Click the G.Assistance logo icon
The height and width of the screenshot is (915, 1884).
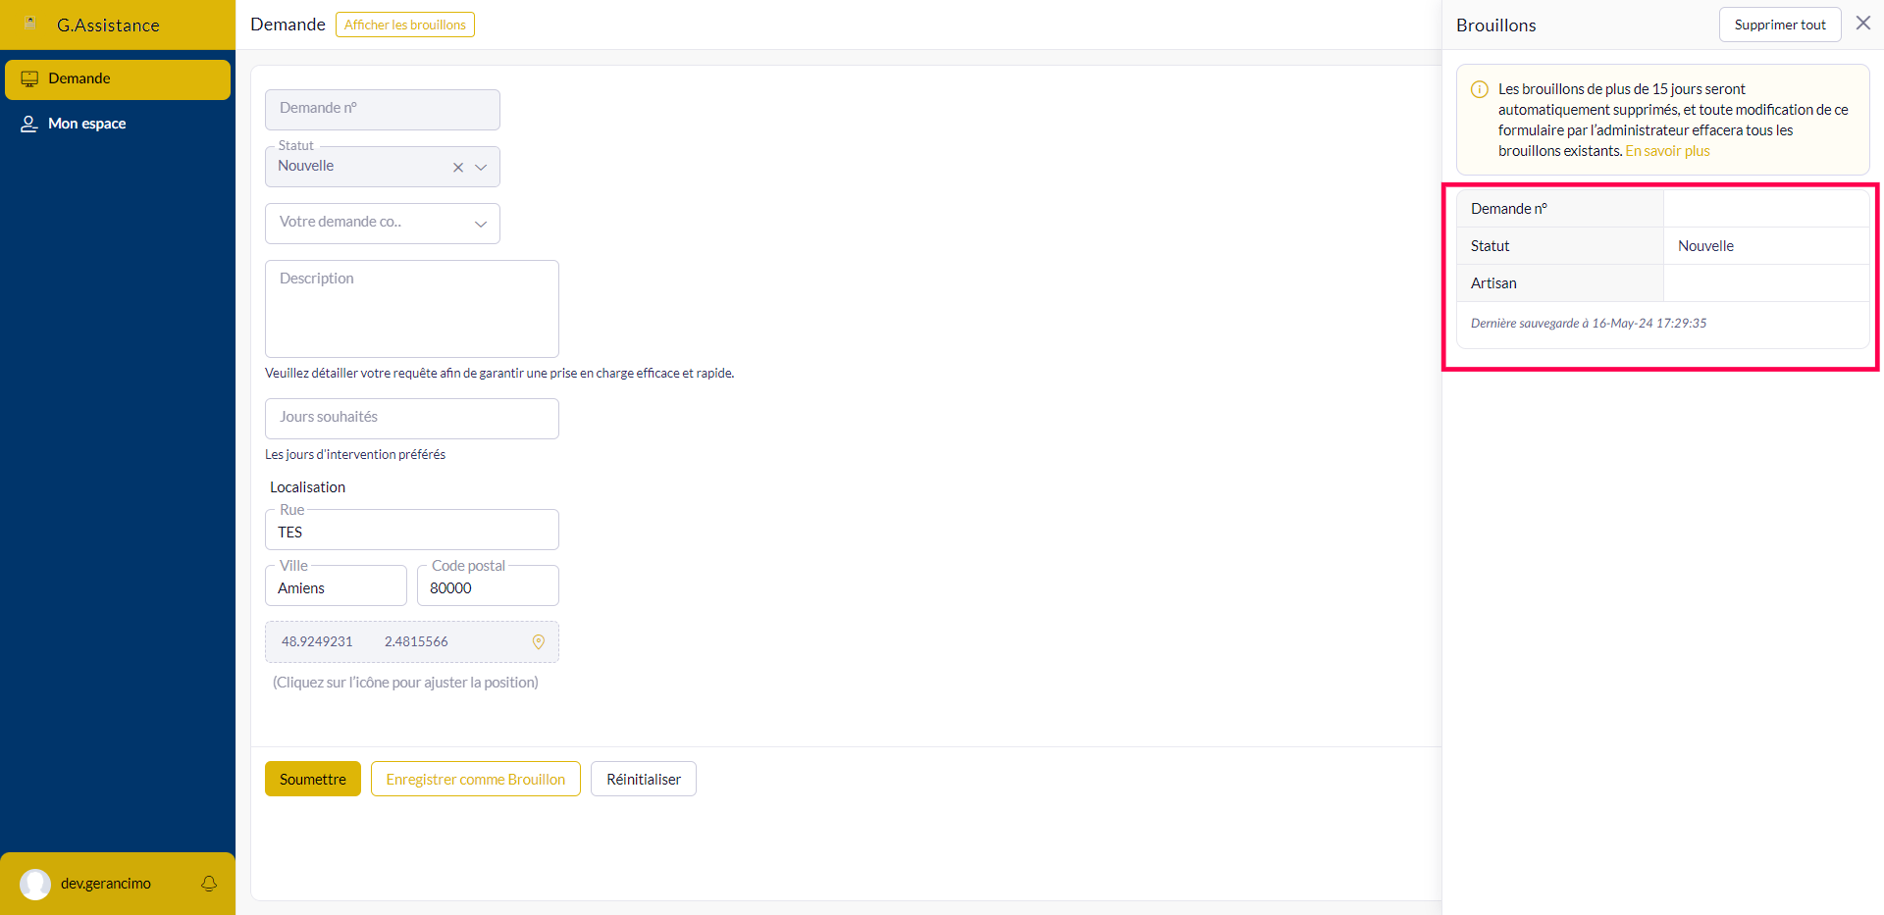click(30, 24)
